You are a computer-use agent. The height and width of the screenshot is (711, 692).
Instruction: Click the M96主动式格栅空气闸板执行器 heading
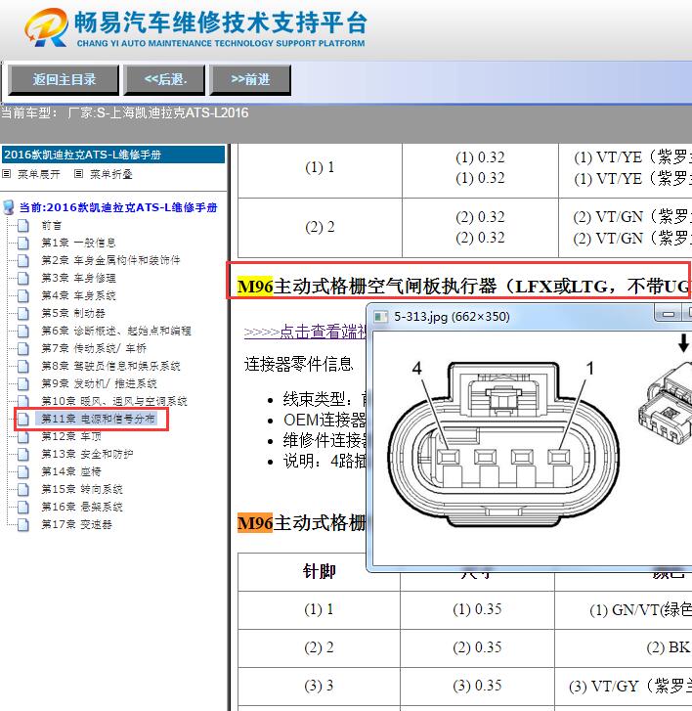[464, 287]
